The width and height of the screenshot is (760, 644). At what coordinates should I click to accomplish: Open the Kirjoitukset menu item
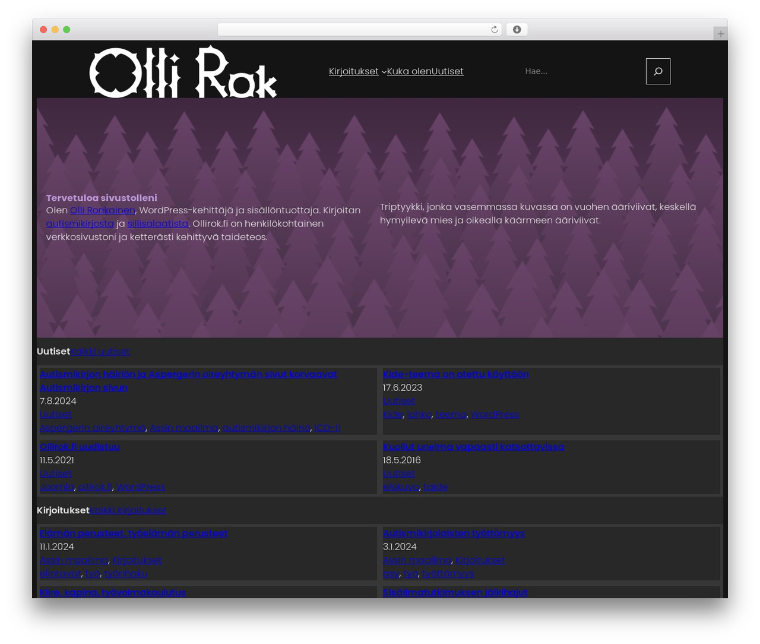coord(354,71)
